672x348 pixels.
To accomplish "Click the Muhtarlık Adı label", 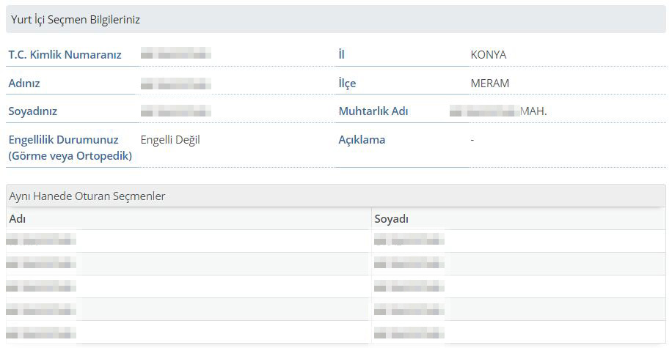I will click(x=373, y=111).
